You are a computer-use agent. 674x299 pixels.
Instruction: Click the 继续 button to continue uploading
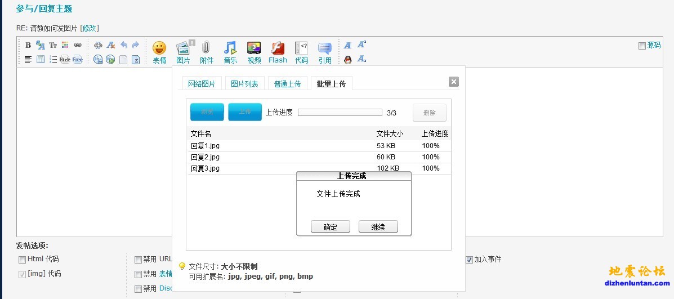point(378,227)
